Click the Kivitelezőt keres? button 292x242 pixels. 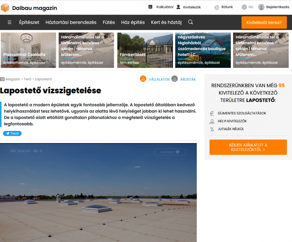pos(264,22)
